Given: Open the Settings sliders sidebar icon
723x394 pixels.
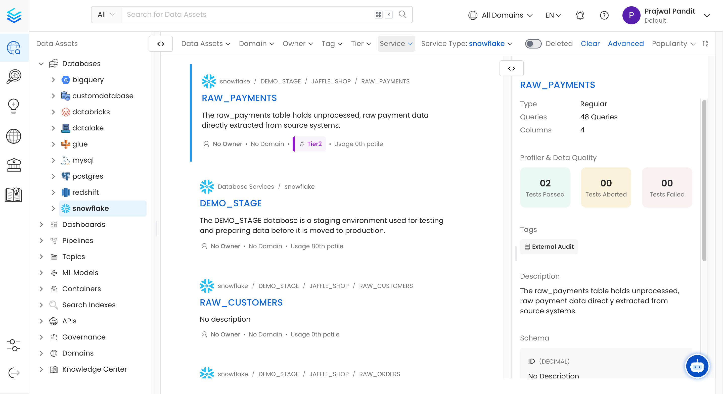Looking at the screenshot, I should click(14, 345).
